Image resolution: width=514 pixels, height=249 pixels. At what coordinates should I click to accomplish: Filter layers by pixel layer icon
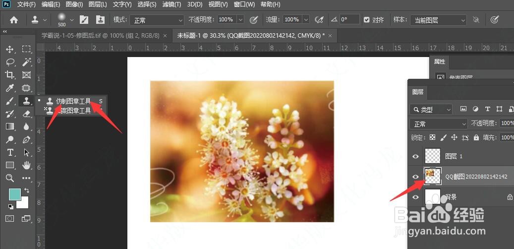coord(463,109)
